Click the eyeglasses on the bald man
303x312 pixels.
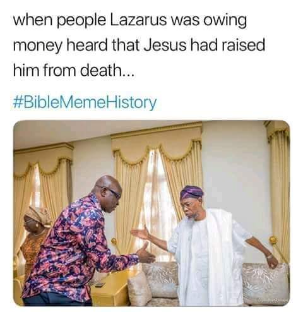112,191
